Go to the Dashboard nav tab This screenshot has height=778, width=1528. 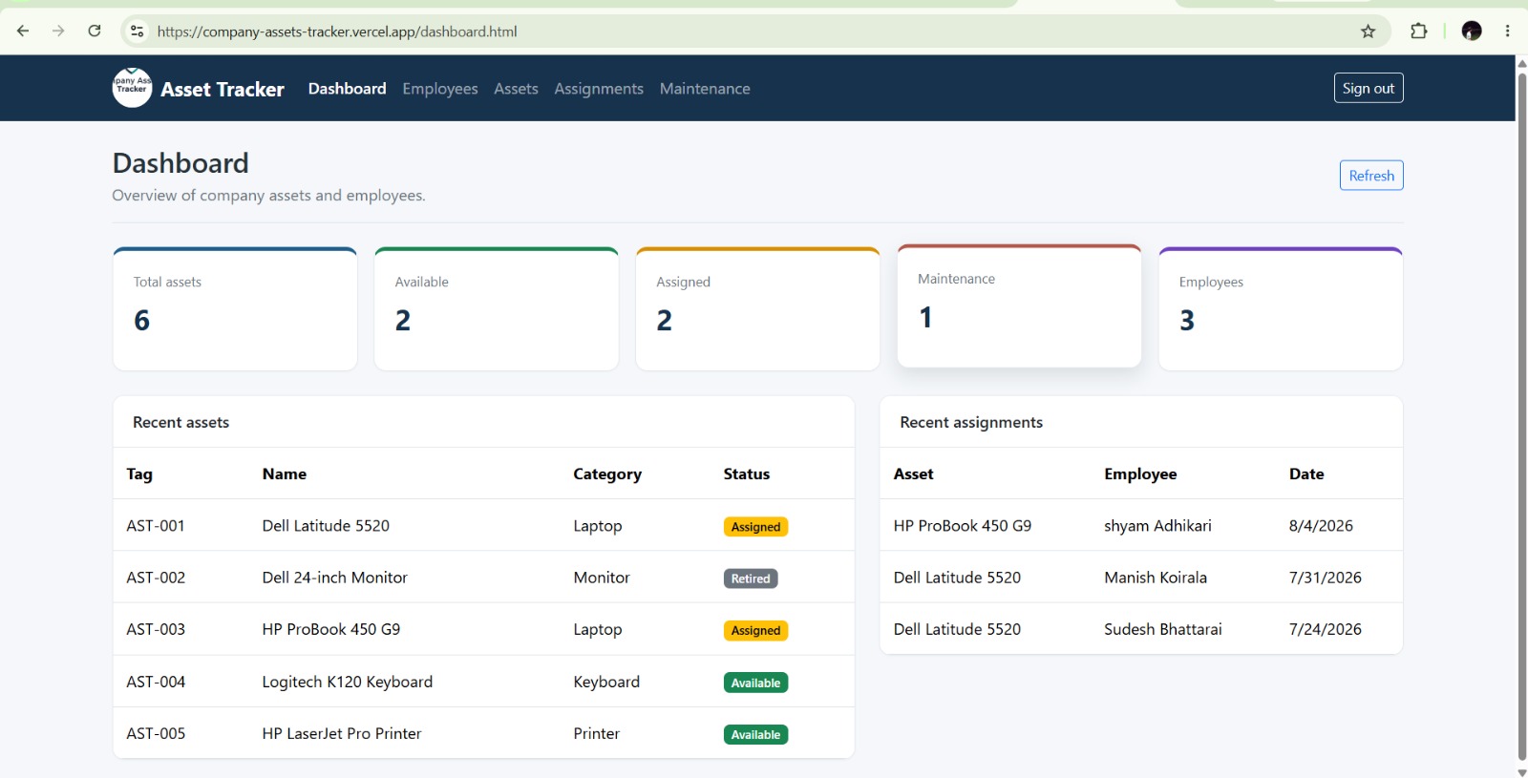(x=347, y=89)
